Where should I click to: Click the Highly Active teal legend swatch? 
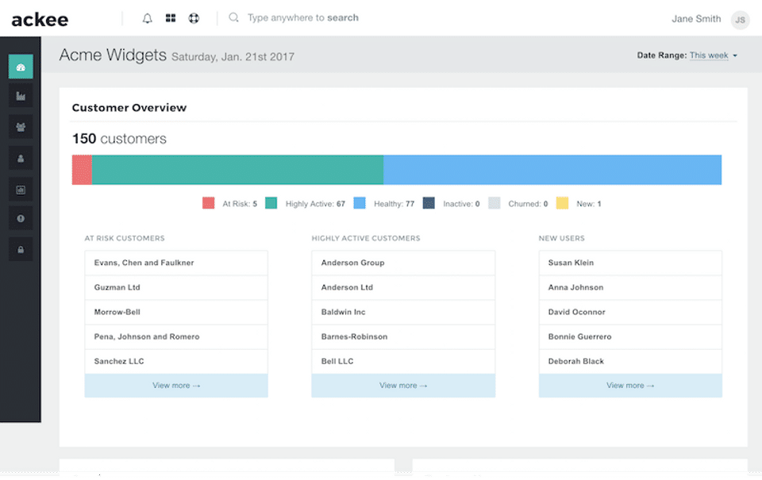271,203
